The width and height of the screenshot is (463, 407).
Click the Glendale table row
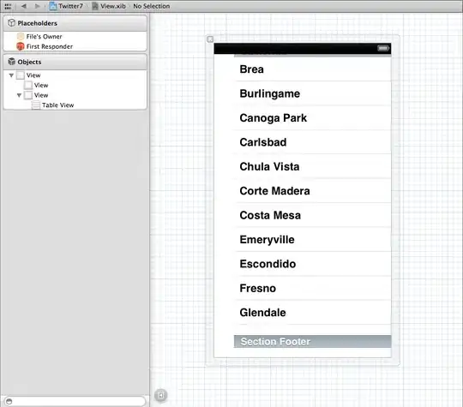tap(312, 313)
